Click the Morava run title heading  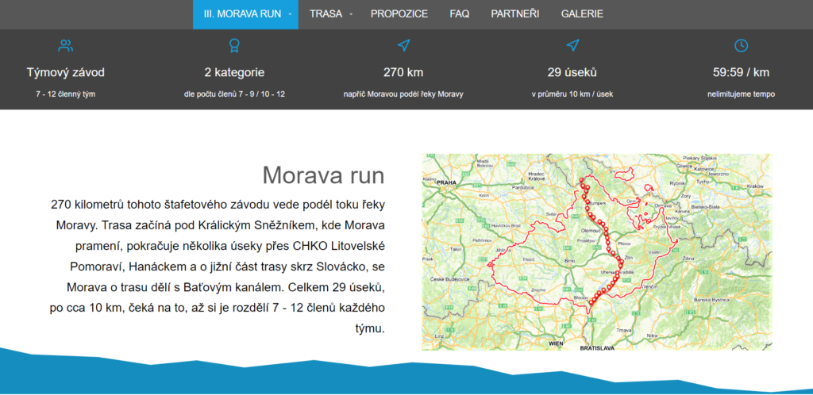(x=323, y=175)
